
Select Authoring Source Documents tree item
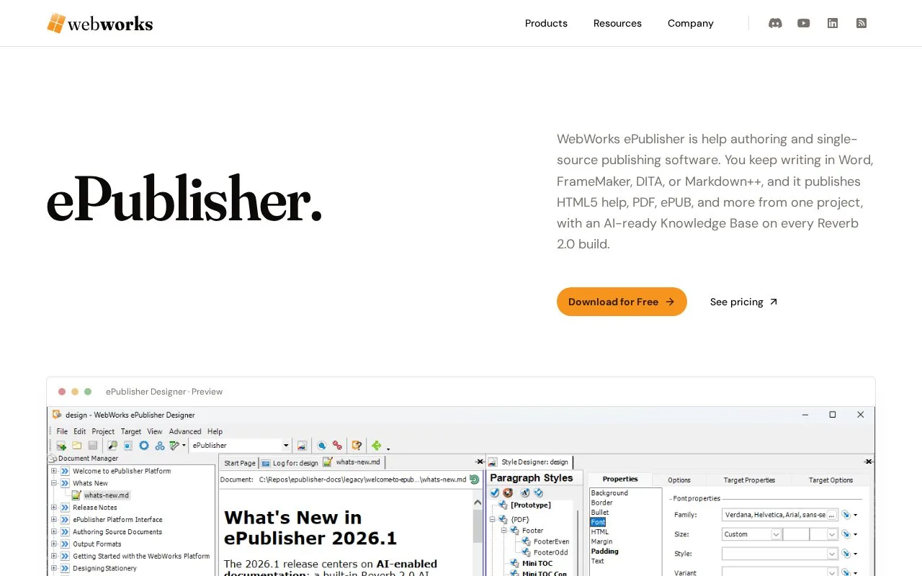117,532
